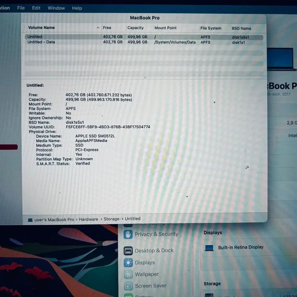Click the Wallpaper sidebar icon
Image resolution: width=297 pixels, height=297 pixels.
pos(128,274)
